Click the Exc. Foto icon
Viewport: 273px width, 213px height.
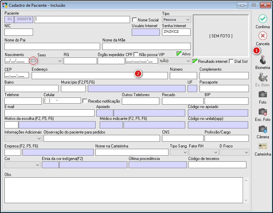262,112
